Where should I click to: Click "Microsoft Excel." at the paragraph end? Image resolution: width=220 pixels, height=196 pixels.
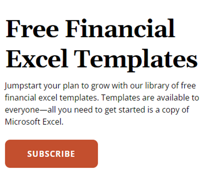tap(34, 122)
